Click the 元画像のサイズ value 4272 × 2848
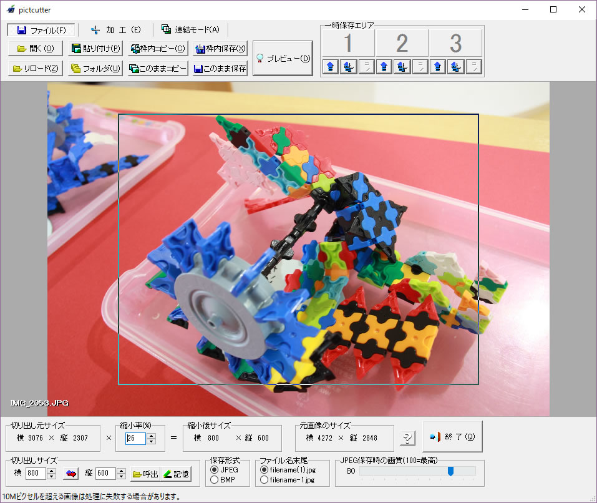Image resolution: width=597 pixels, height=503 pixels. pyautogui.click(x=341, y=438)
